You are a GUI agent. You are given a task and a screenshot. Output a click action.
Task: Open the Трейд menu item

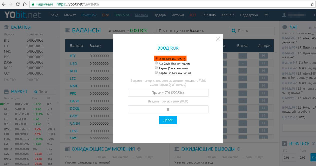coord(54,15)
